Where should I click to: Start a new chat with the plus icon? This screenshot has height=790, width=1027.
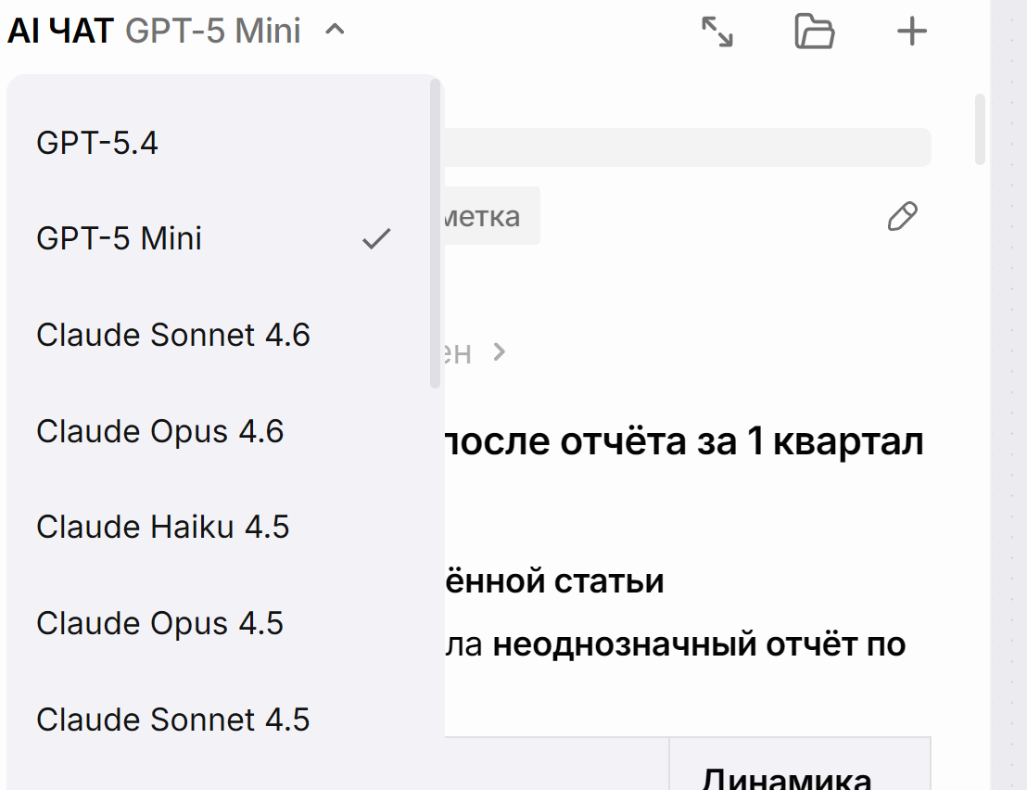pyautogui.click(x=911, y=32)
